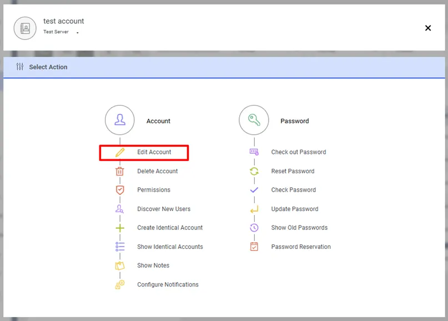This screenshot has width=448, height=321.
Task: Click the trash can Delete Account icon
Action: (x=120, y=171)
